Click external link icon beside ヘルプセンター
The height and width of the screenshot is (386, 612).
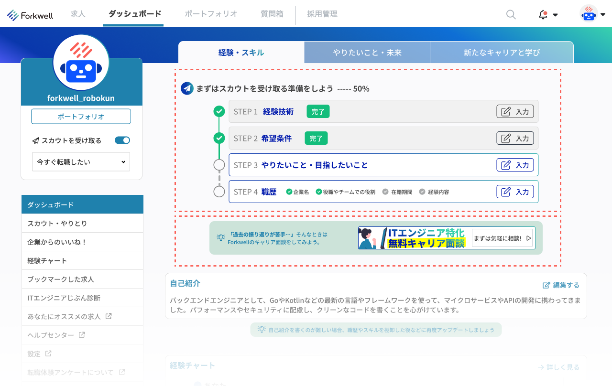[x=82, y=335]
